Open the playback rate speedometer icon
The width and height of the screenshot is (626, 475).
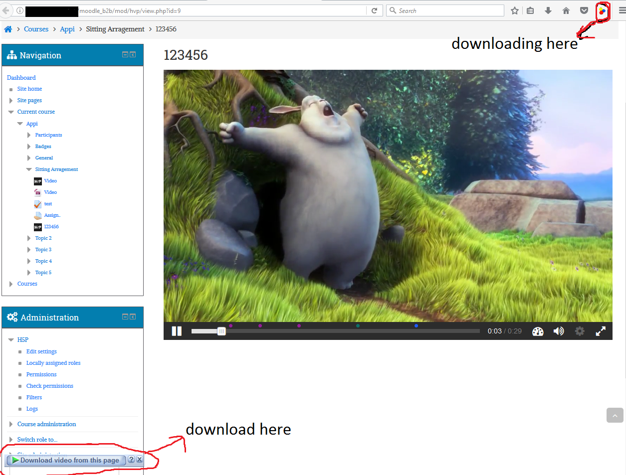pos(538,331)
